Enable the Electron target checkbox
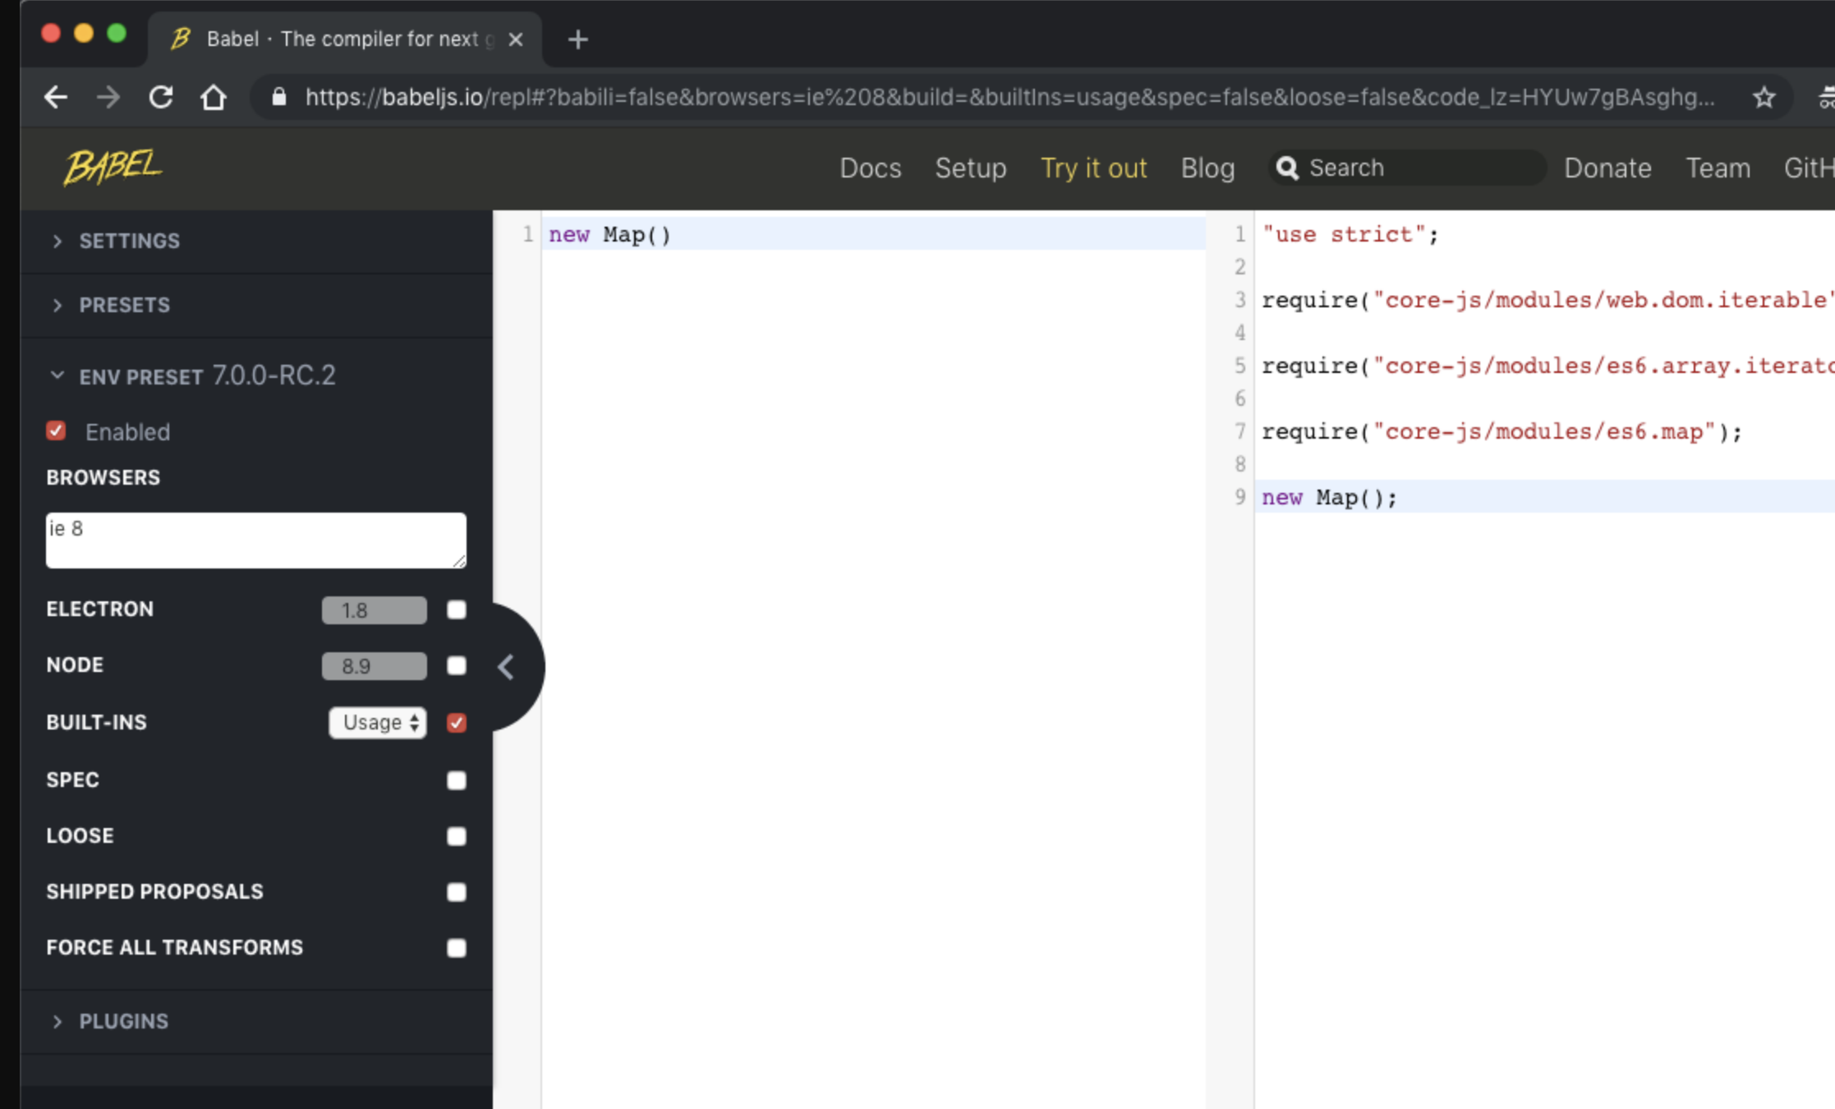This screenshot has width=1835, height=1109. click(x=456, y=610)
